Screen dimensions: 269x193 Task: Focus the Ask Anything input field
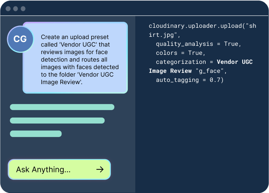pyautogui.click(x=52, y=170)
